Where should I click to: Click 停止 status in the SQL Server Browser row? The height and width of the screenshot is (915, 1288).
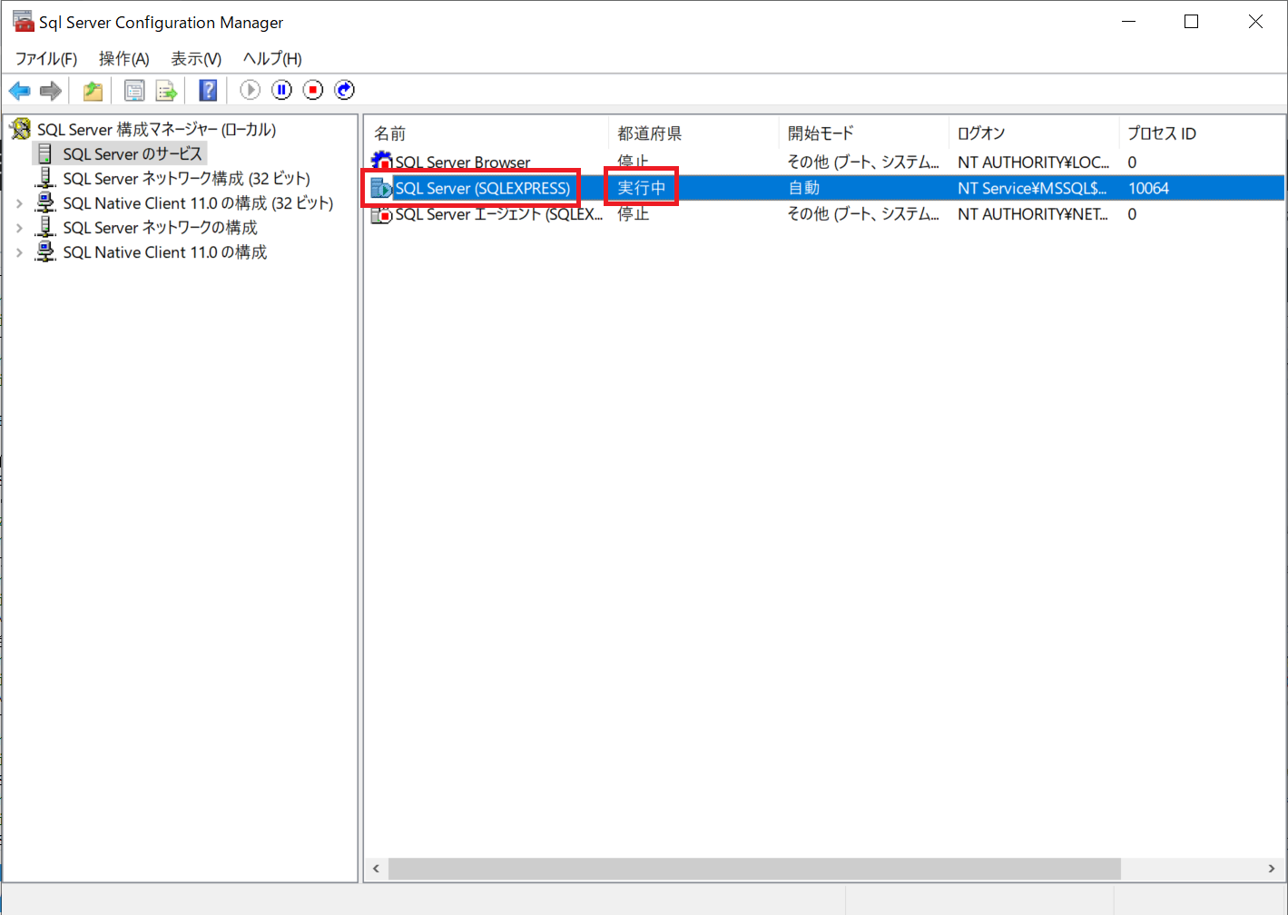[x=634, y=162]
